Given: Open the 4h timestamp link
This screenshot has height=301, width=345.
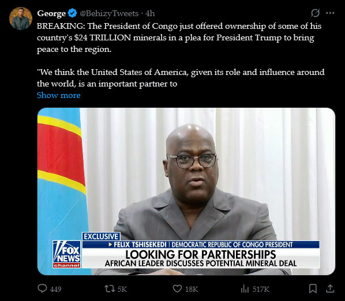Looking at the screenshot, I should click(x=150, y=13).
